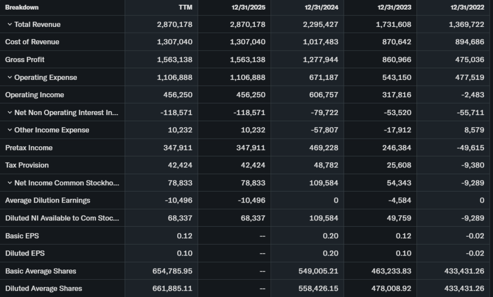Image resolution: width=493 pixels, height=297 pixels.
Task: Select the Operating Income row label
Action: pyautogui.click(x=35, y=95)
